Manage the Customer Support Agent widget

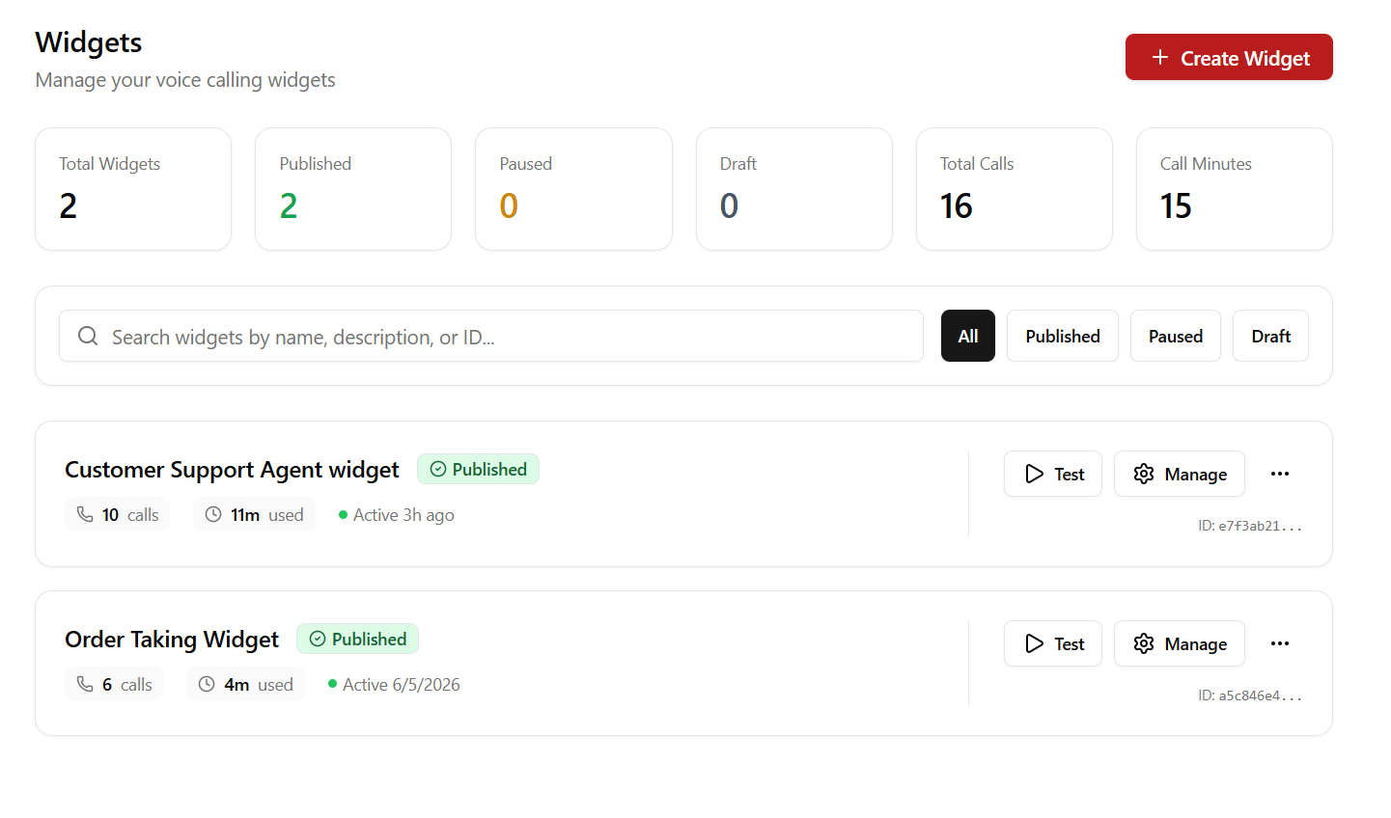click(1180, 474)
